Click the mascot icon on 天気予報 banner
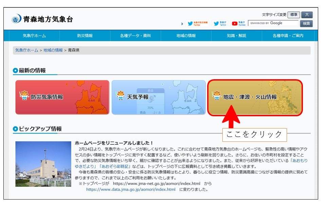326x206 pixels. tap(121, 96)
